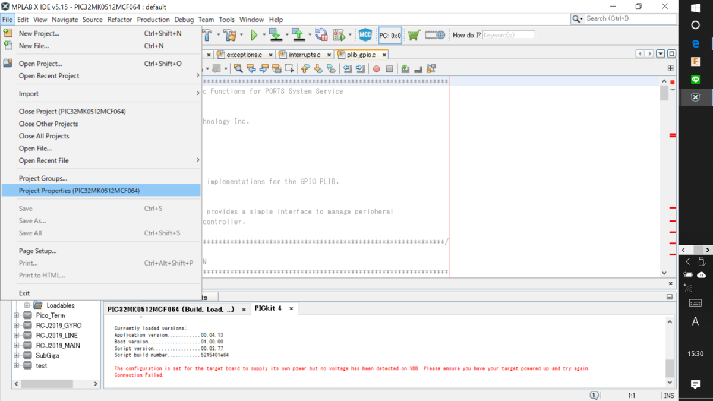Click the shopping cart icon

414,35
